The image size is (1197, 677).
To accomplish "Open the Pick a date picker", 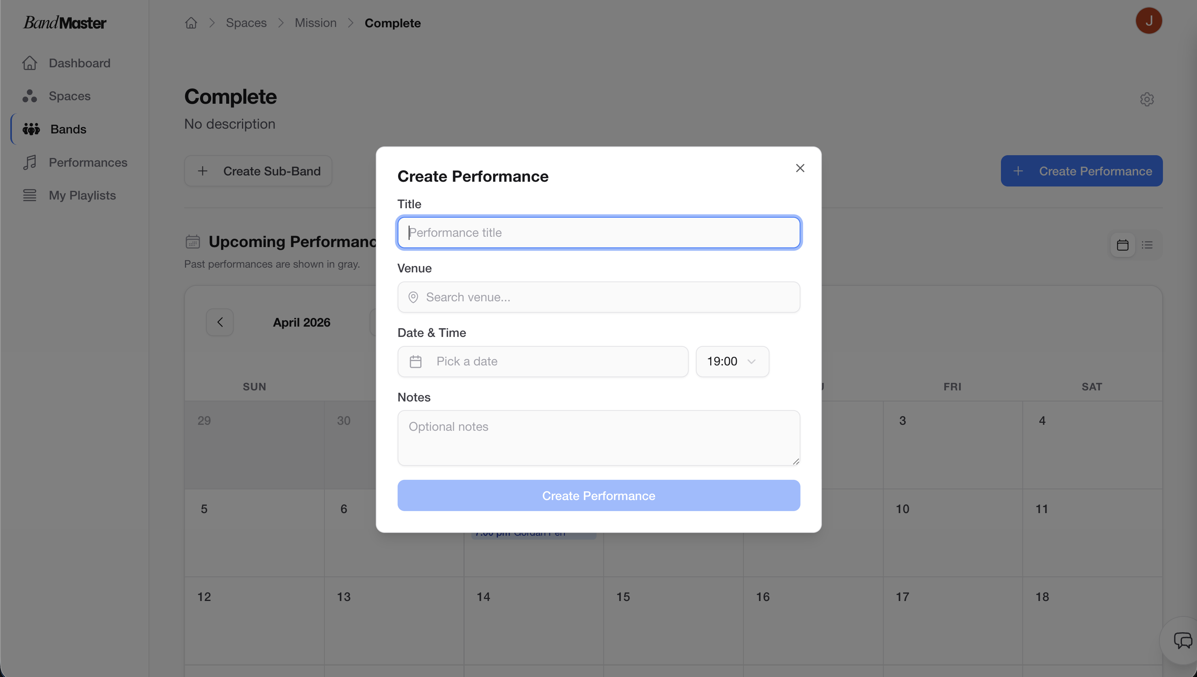I will [x=543, y=361].
